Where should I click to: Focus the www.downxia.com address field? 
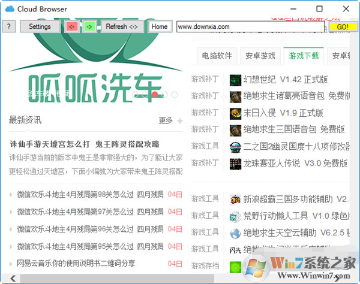pos(250,26)
